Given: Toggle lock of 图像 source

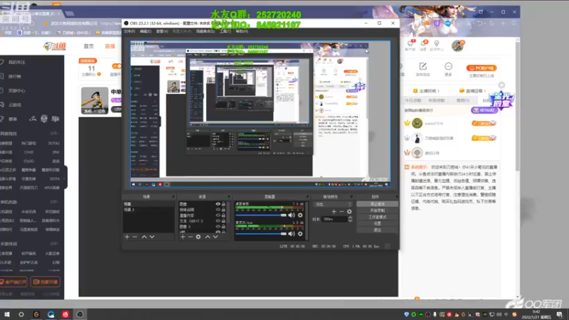Looking at the screenshot, I should coord(223,204).
